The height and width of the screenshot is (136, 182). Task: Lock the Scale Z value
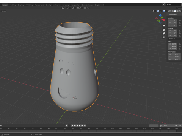pos(180,49)
